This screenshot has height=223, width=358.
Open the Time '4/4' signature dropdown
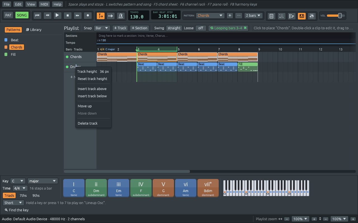20,188
